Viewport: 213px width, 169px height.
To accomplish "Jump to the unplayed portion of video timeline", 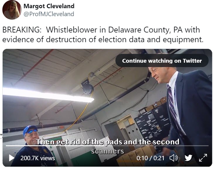I will tap(156, 146).
